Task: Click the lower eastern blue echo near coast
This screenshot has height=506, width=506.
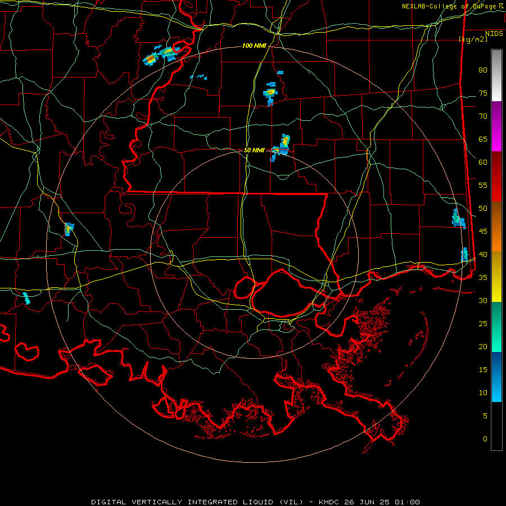Action: click(x=464, y=254)
